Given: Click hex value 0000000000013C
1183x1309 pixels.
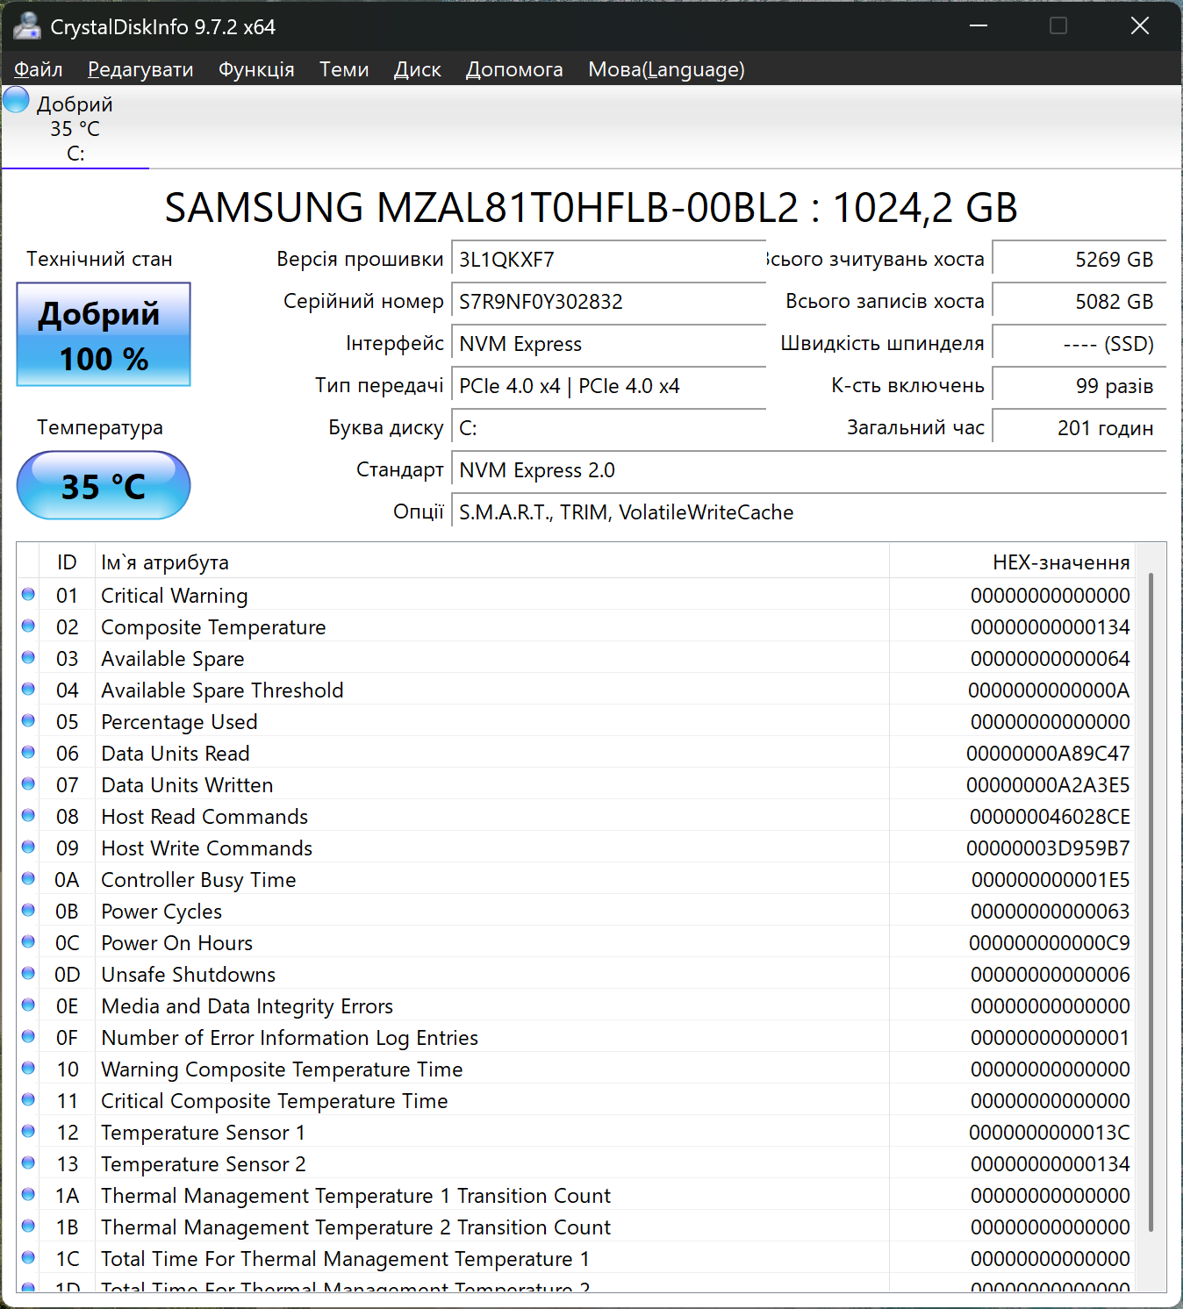Looking at the screenshot, I should 1050,1133.
